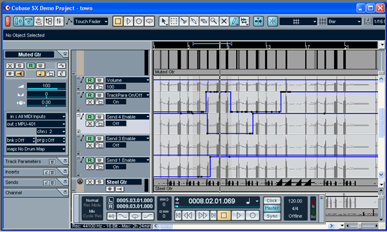
Task: Toggle the Master tempo button
Action: (272, 208)
